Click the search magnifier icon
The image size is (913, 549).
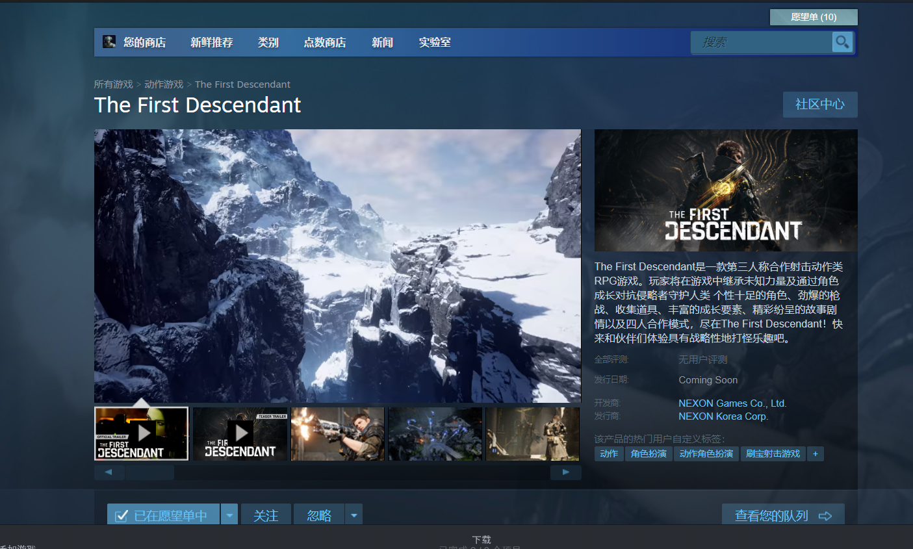click(x=842, y=42)
